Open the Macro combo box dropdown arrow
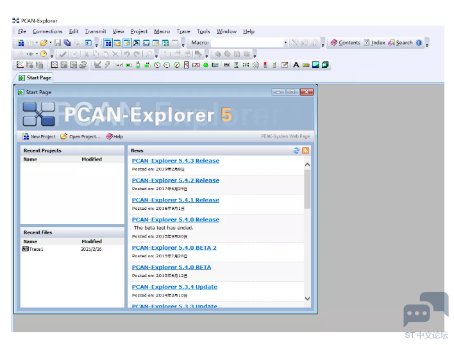454x345 pixels. 285,43
